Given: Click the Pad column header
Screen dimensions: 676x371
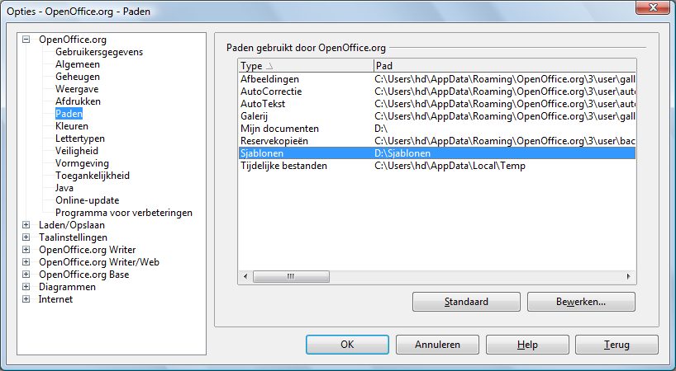Looking at the screenshot, I should coord(504,66).
